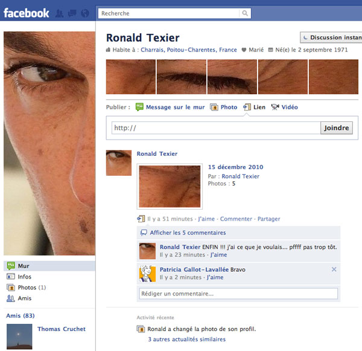
Task: Click the Vidéo camera icon
Action: [x=275, y=107]
